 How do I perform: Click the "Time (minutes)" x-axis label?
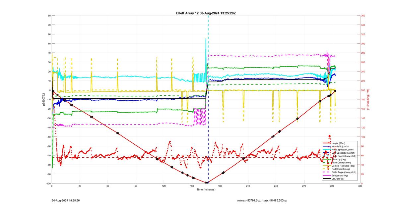click(206, 190)
